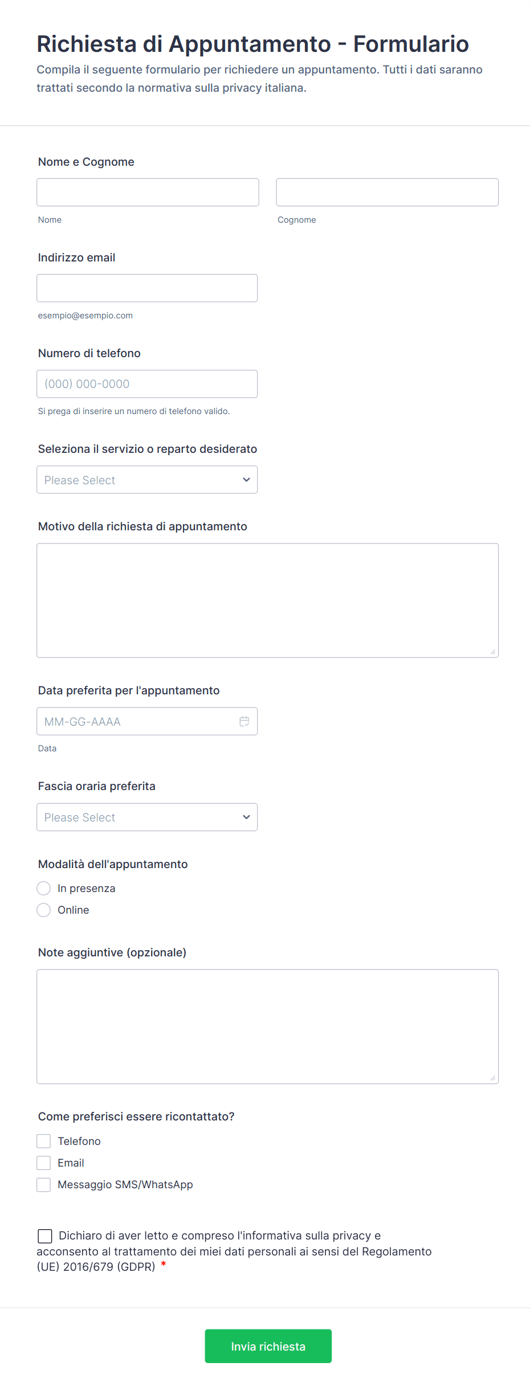Select the In presenza radio option
Screen dimensions: 530x1391
tap(44, 888)
